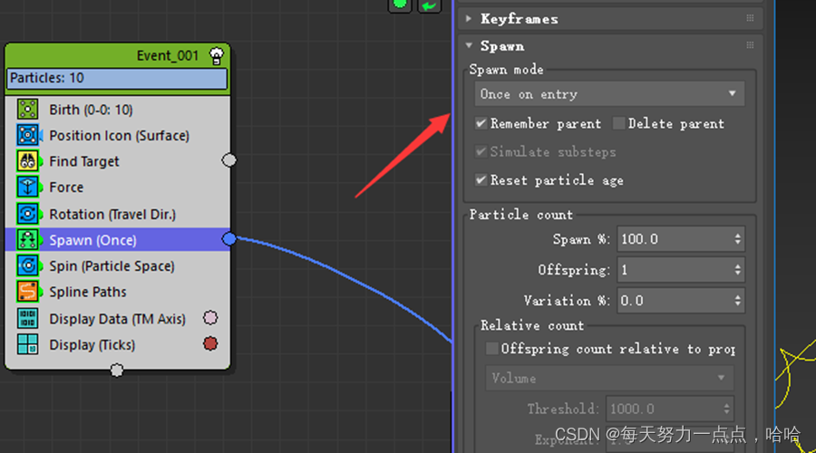Viewport: 816px width, 453px height.
Task: Click the Threshold spinner arrows
Action: point(727,409)
